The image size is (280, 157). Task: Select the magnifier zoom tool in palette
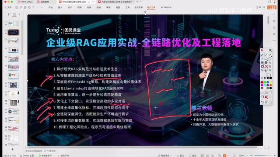point(270,70)
